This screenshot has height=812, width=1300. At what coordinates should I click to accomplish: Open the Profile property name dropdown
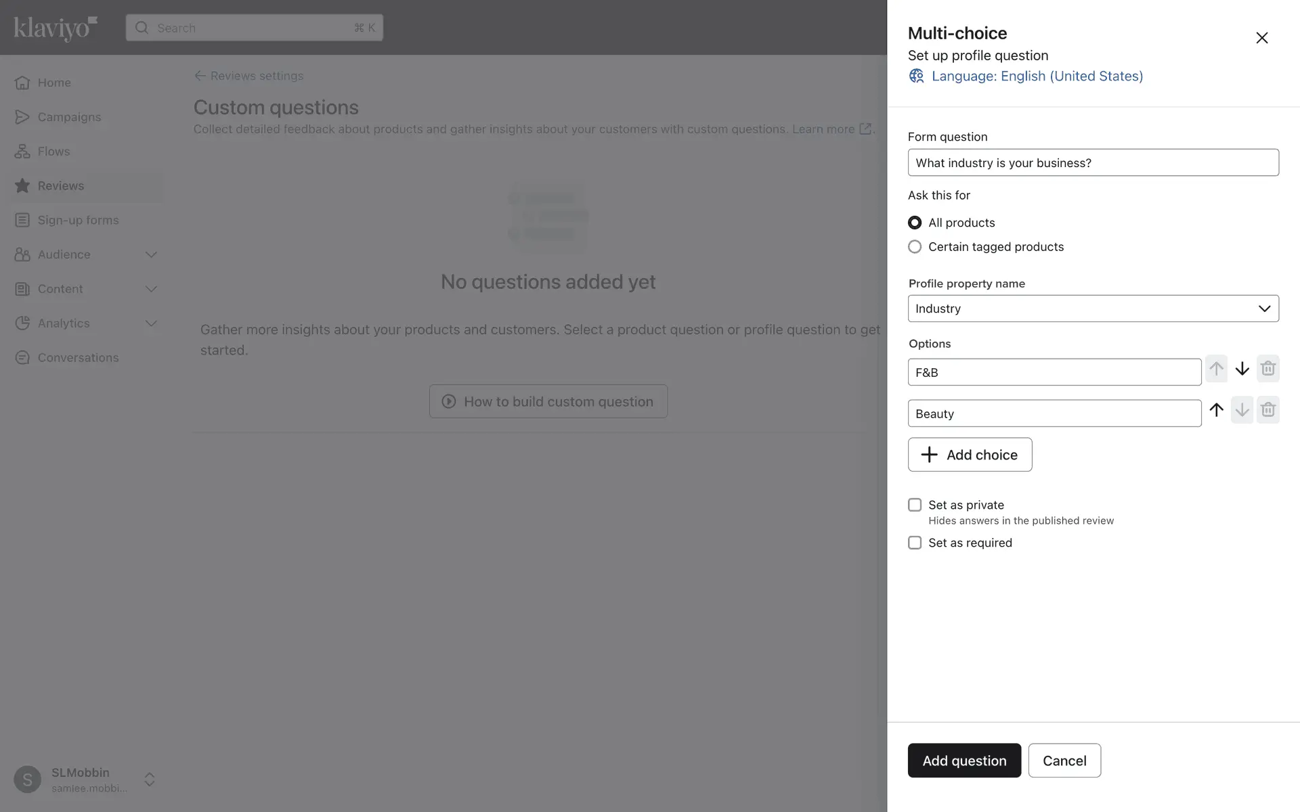point(1093,309)
